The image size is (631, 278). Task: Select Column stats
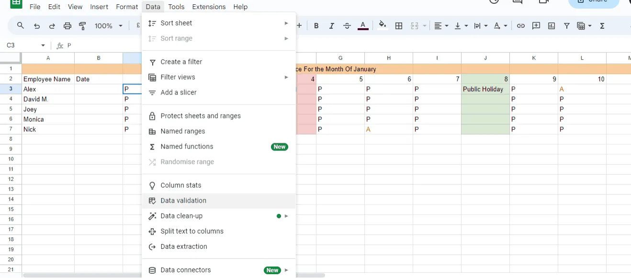click(x=219, y=185)
